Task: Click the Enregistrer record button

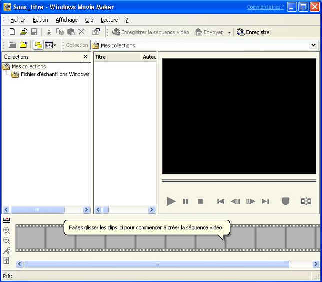Action: coord(254,32)
